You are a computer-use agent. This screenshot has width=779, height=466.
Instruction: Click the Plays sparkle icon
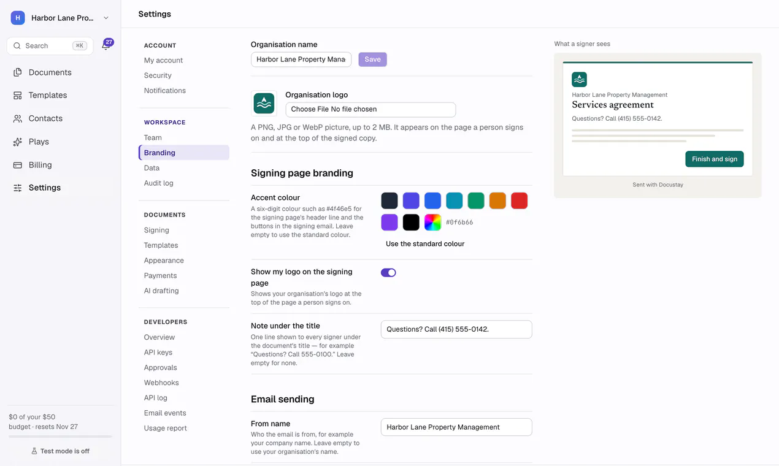point(18,142)
